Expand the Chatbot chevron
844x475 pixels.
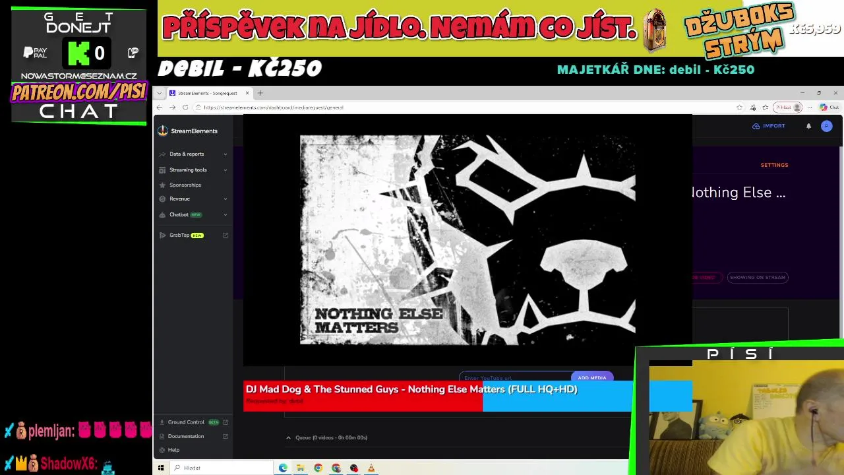tap(225, 215)
